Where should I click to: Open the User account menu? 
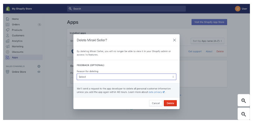241,9
